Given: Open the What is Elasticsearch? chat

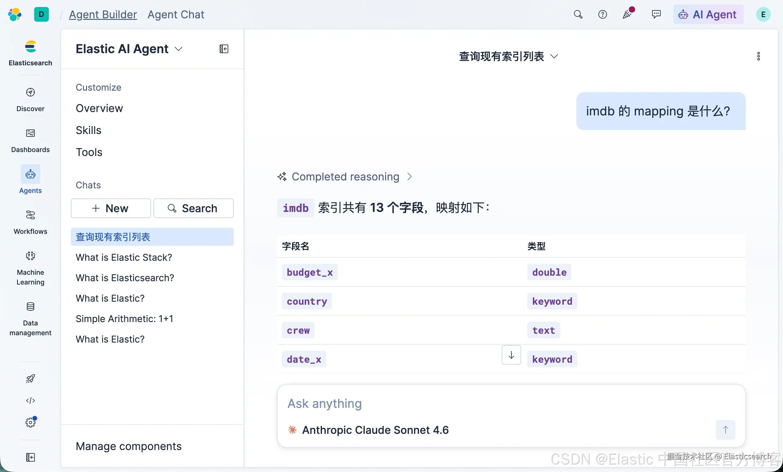Looking at the screenshot, I should tap(125, 278).
